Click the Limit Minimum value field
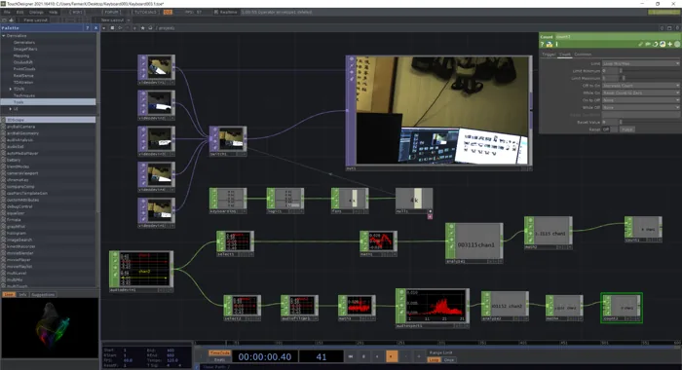Viewport: 682px width, 370px height. point(611,71)
